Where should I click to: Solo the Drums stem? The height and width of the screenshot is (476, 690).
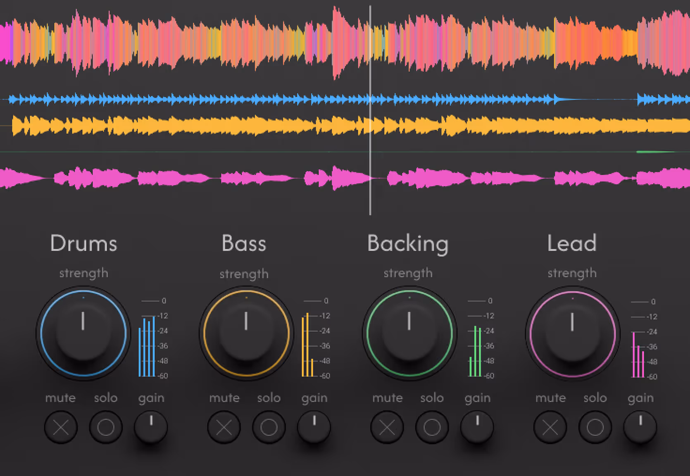(x=106, y=427)
